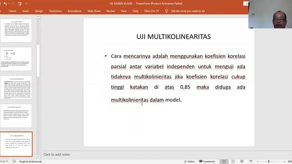The image size is (292, 164).
Task: Click the Undo arrow in the title bar
Action: (5, 4)
